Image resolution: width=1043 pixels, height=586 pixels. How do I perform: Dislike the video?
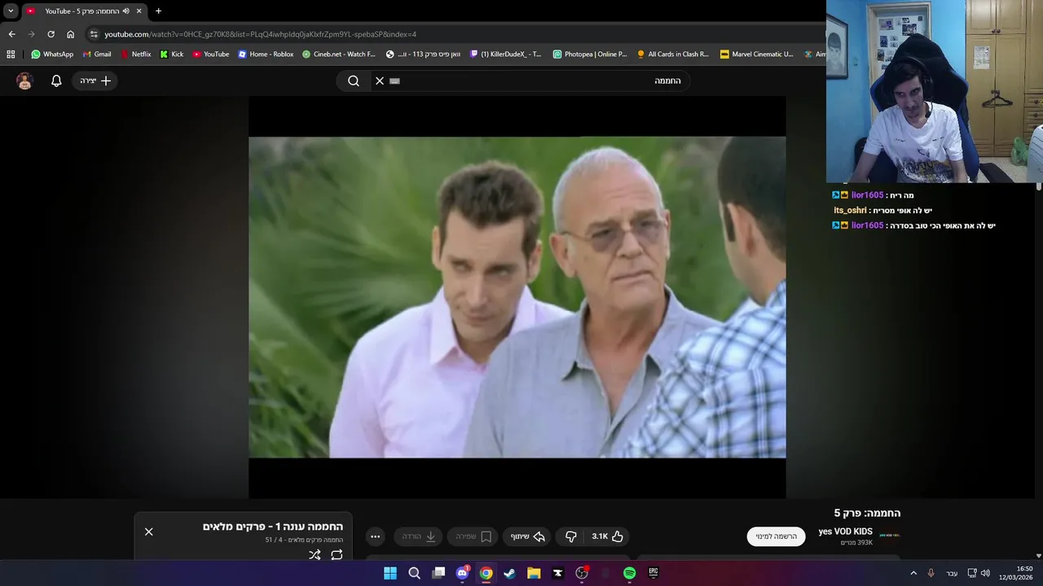(570, 536)
